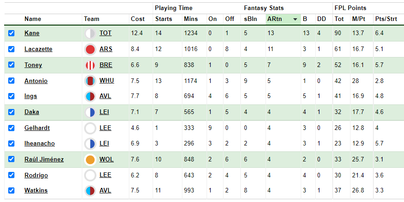The image size is (404, 202).
Task: Click West Ham badge icon beside WHU
Action: pyautogui.click(x=90, y=81)
